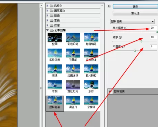The image size is (158, 127).
Task: Click the 平滑度 value field
Action: click(x=154, y=47)
